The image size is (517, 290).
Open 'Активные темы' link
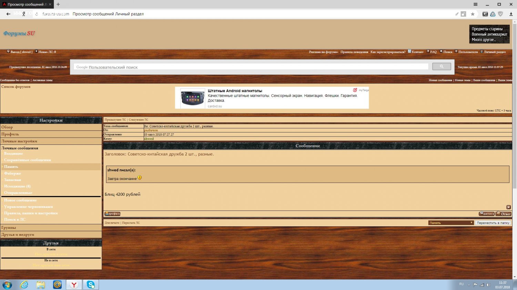coord(42,80)
